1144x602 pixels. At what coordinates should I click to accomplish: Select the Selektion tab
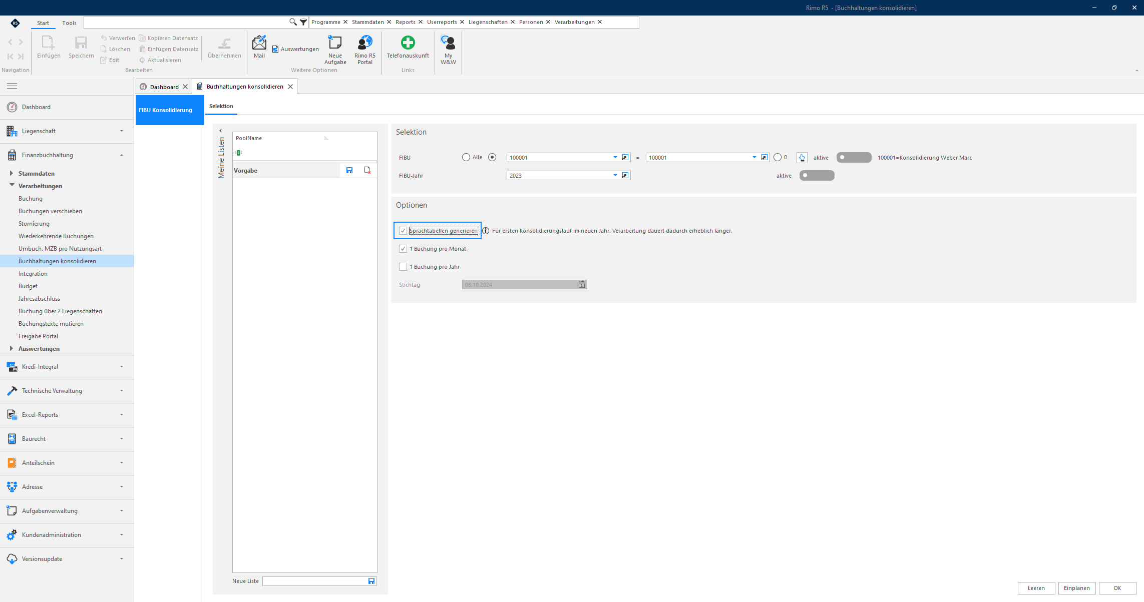[x=221, y=106]
